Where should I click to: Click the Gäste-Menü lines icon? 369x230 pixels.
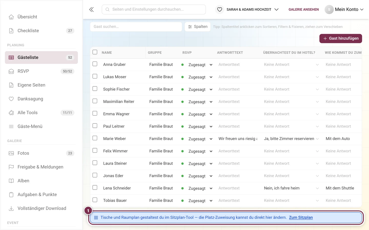click(11, 126)
